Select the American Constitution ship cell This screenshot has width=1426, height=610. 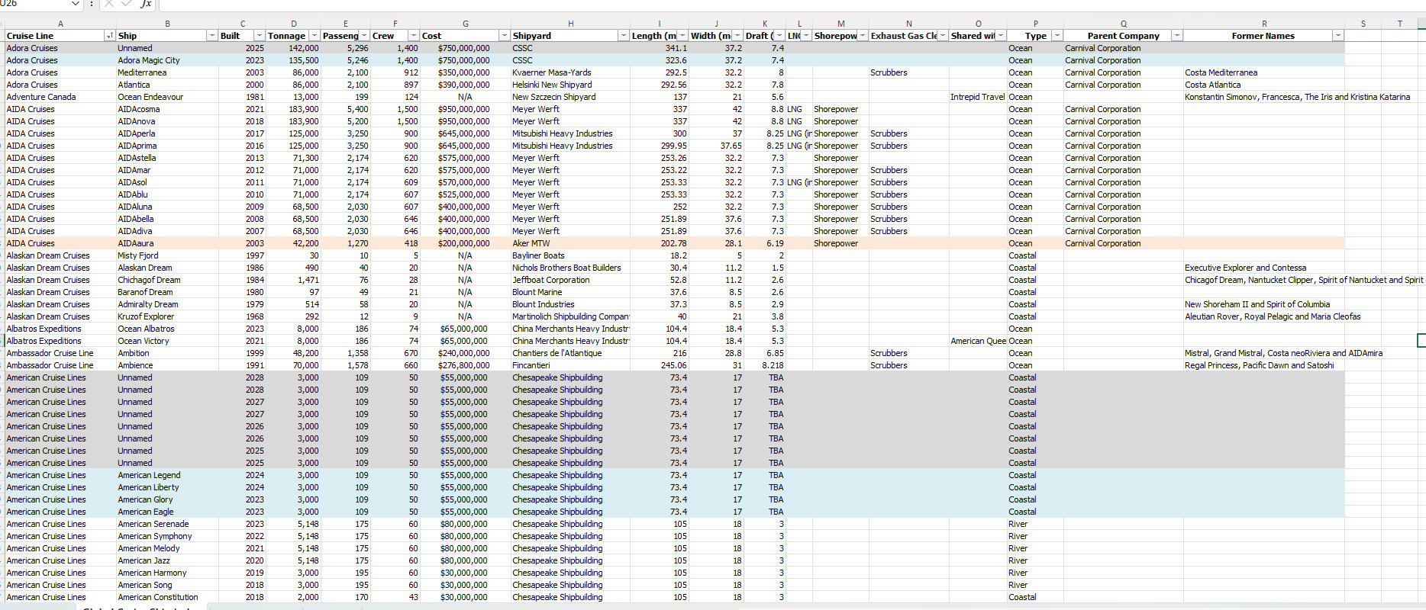(167, 597)
